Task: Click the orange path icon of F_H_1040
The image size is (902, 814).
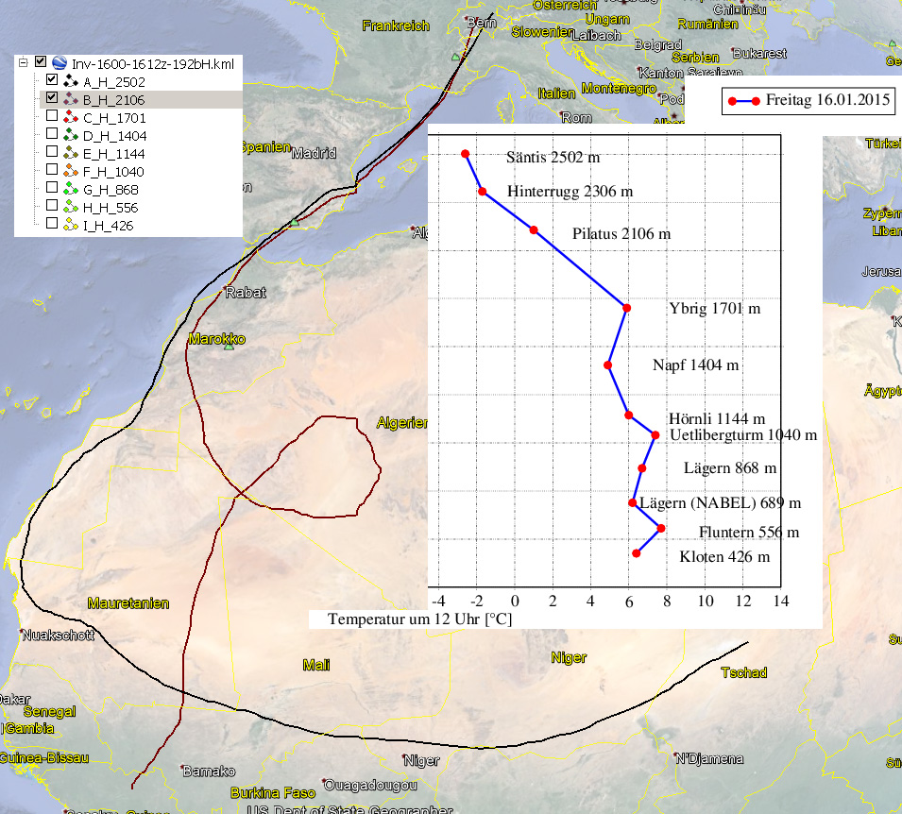Action: (71, 170)
